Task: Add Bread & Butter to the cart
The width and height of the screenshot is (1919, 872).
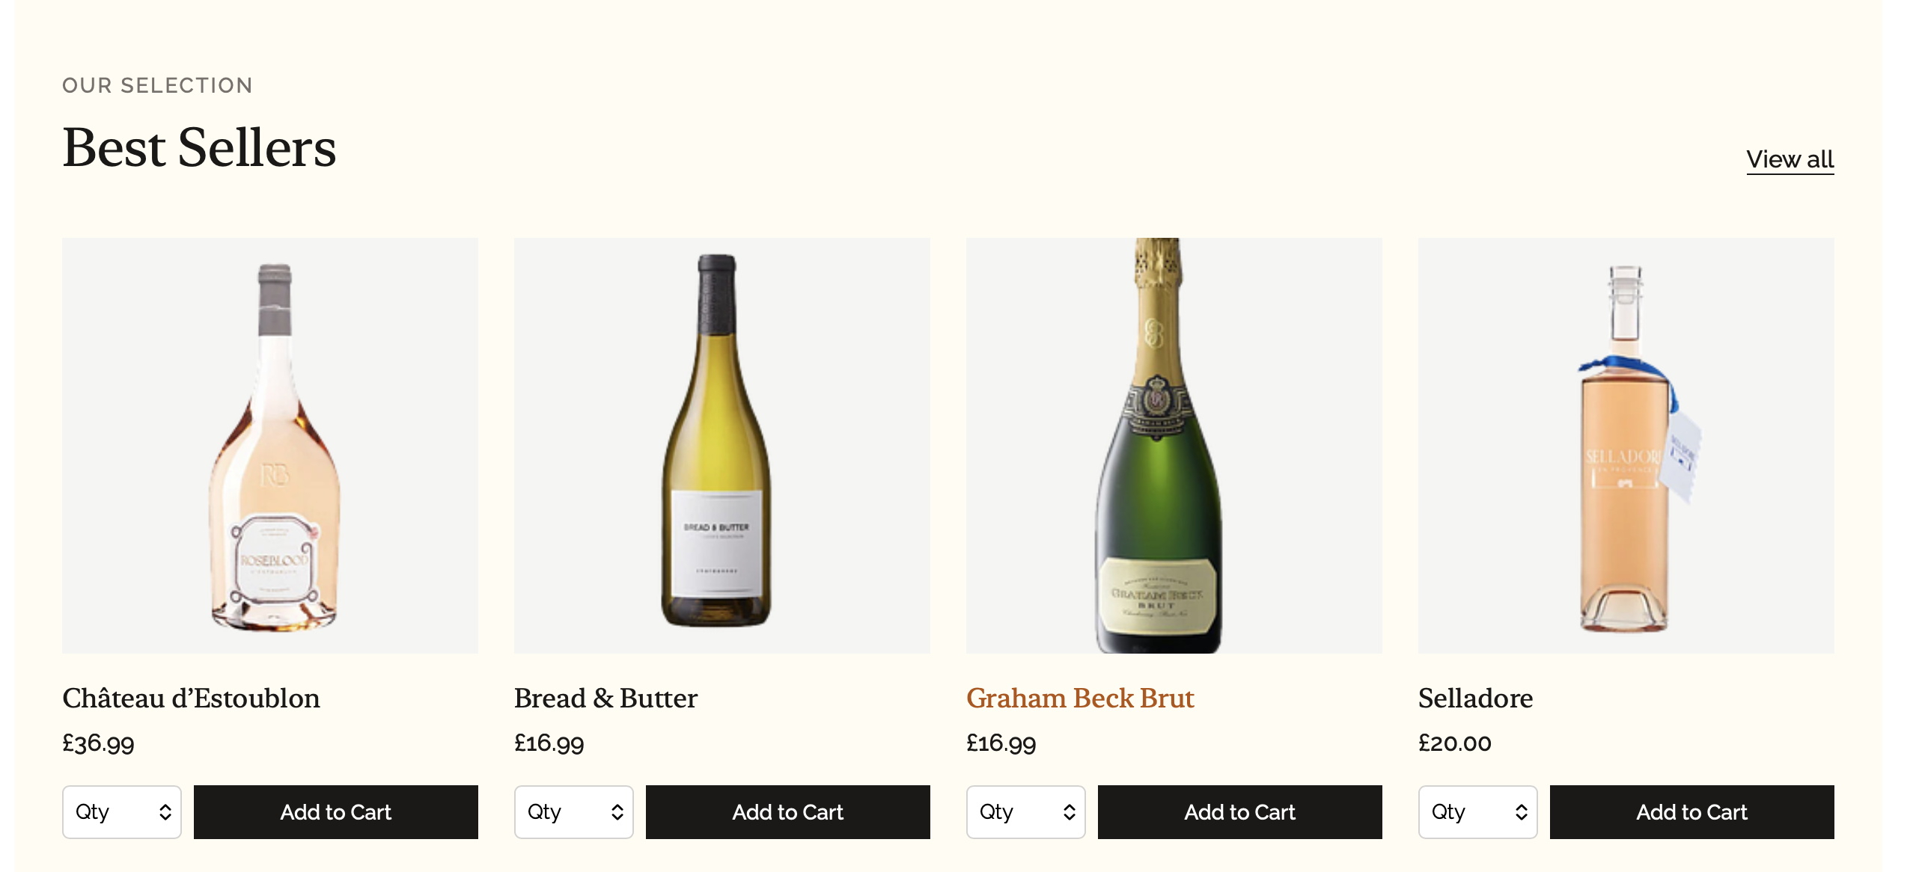Action: pos(787,811)
